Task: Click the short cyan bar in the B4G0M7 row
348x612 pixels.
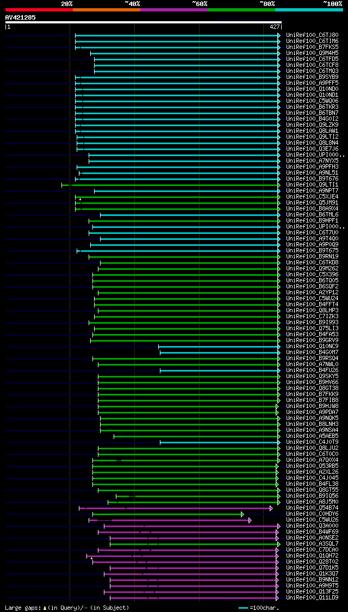Action: (x=220, y=353)
